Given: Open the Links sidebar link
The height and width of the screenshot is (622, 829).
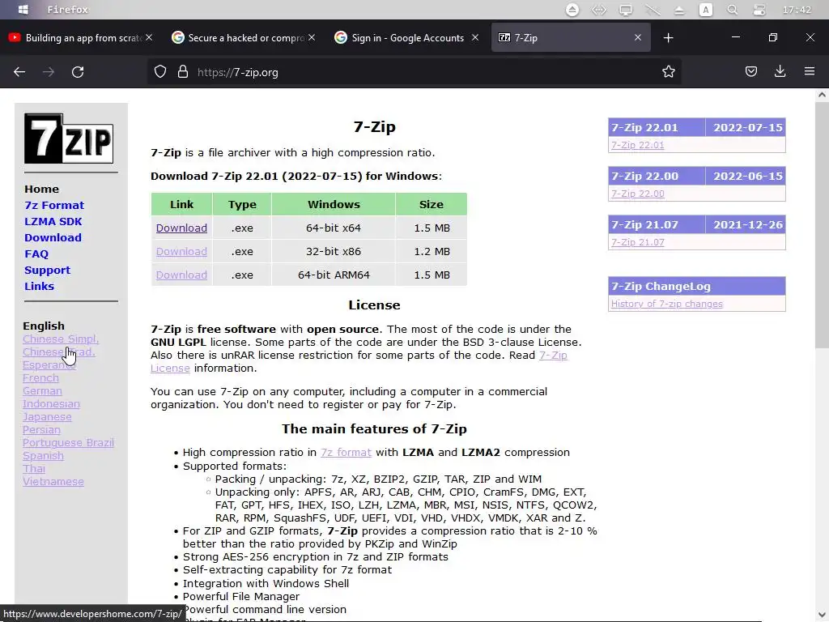Looking at the screenshot, I should tap(39, 286).
